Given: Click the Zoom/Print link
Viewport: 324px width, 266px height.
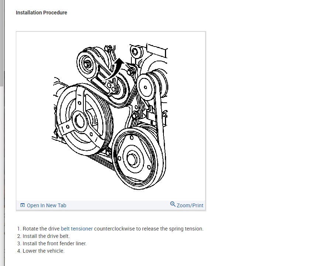Looking at the screenshot, I should tap(190, 205).
